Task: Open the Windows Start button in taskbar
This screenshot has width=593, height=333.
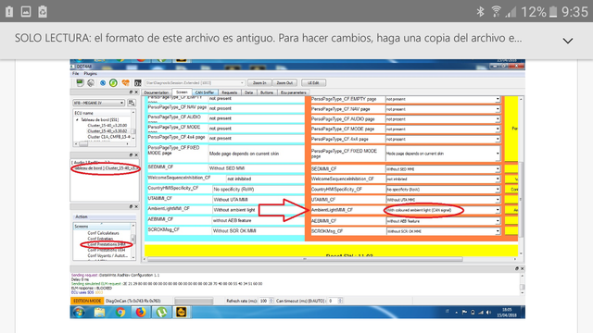Action: point(79,313)
